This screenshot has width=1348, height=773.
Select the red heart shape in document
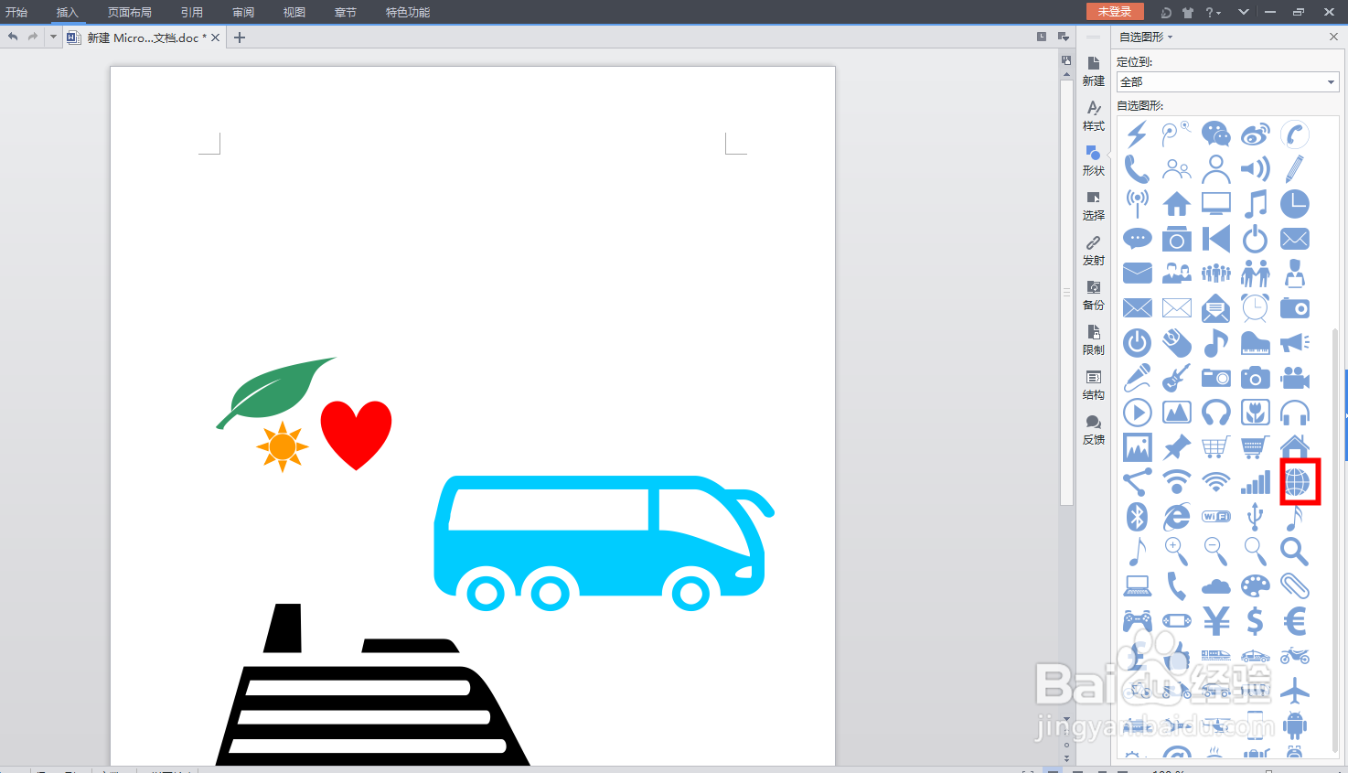point(356,435)
